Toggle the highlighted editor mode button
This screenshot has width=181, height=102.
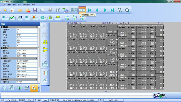pos(82,10)
